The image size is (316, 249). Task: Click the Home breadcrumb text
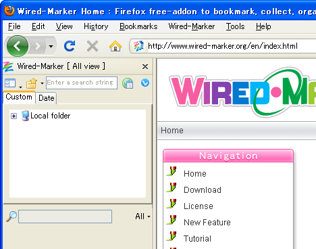click(172, 131)
